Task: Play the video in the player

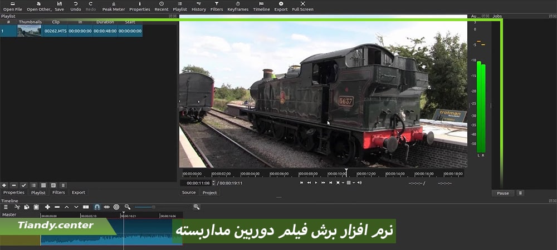Action: coord(316,183)
